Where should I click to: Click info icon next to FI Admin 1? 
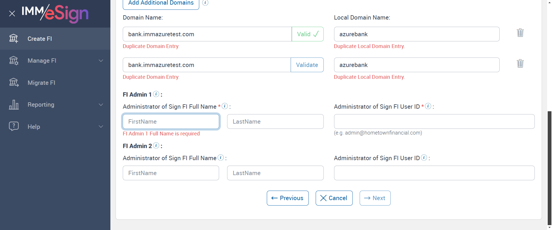[x=156, y=94]
